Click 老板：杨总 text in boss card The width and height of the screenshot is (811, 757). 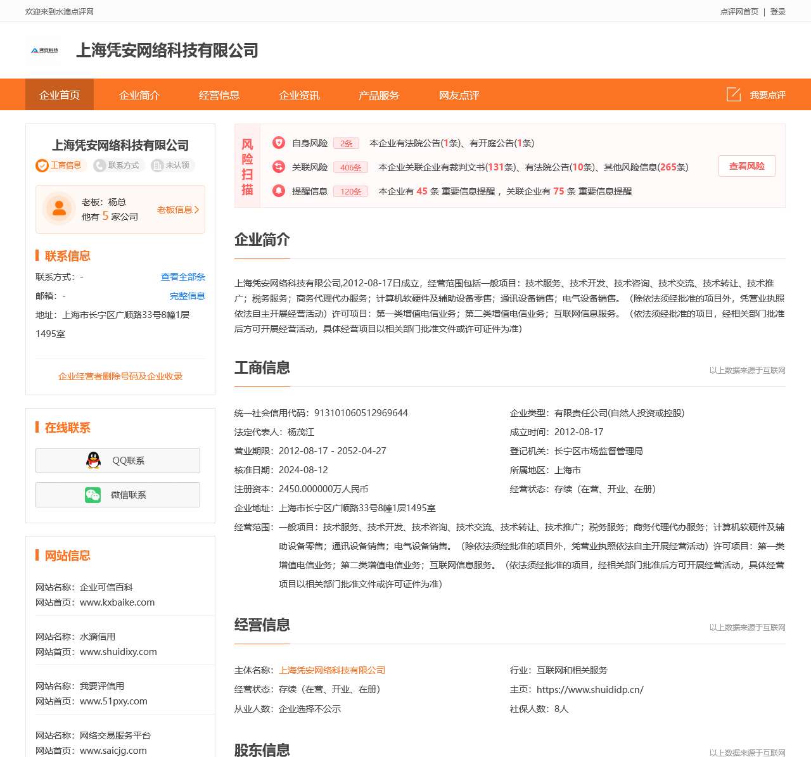tap(104, 202)
